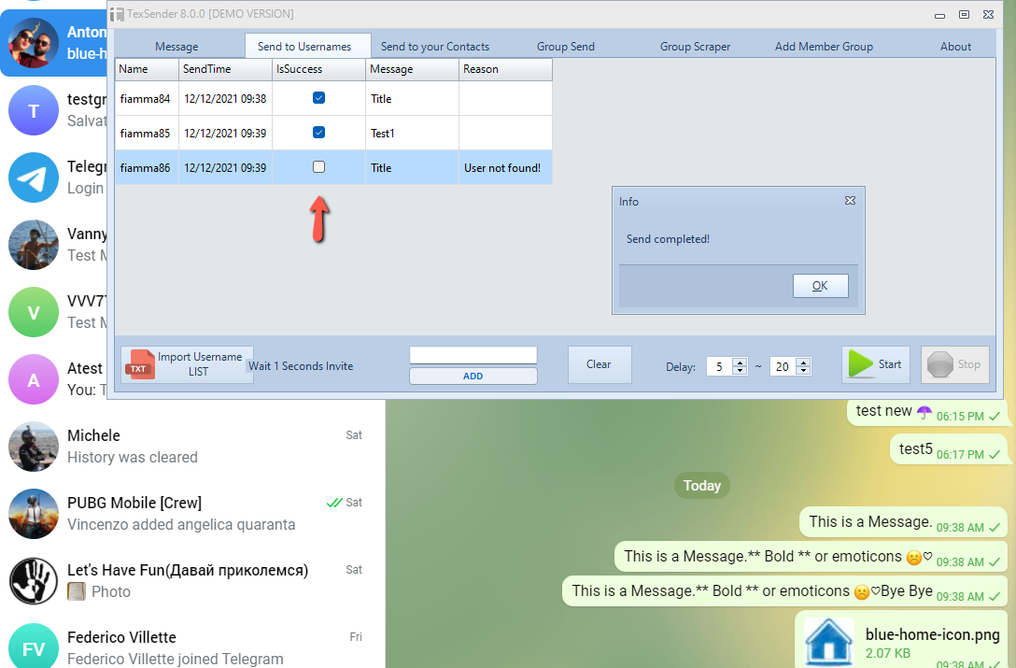The image size is (1016, 668).
Task: Disable IsSuccess checkbox for fiamma85
Action: coord(318,132)
